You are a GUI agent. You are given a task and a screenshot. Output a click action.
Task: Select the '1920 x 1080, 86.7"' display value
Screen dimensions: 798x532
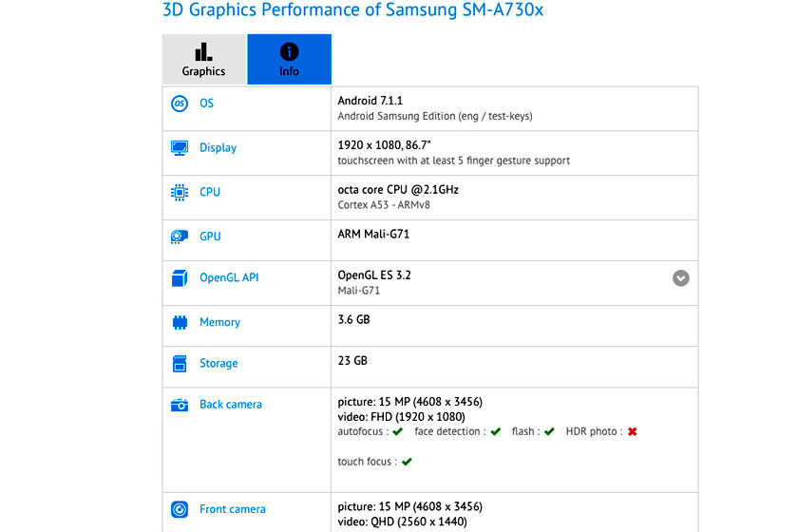pyautogui.click(x=384, y=145)
